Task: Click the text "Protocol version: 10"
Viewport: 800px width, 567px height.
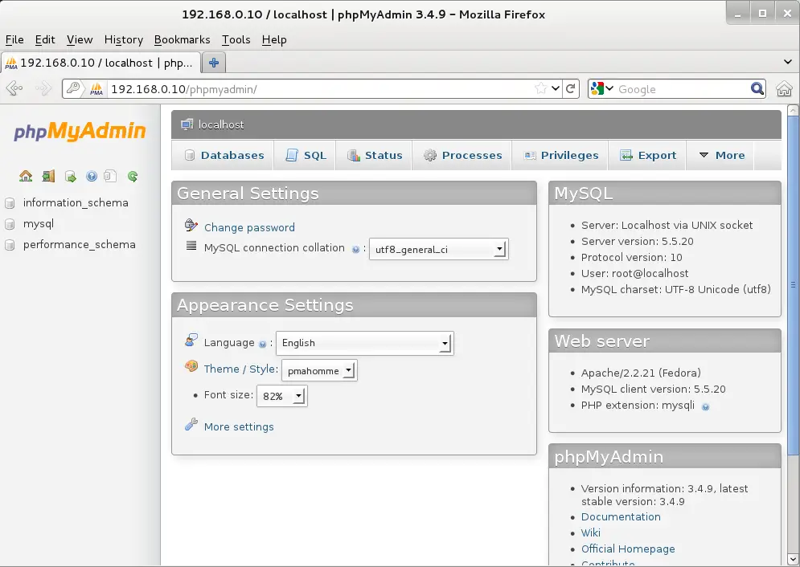Action: pos(632,257)
